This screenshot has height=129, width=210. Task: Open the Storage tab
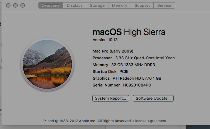tap(97, 5)
